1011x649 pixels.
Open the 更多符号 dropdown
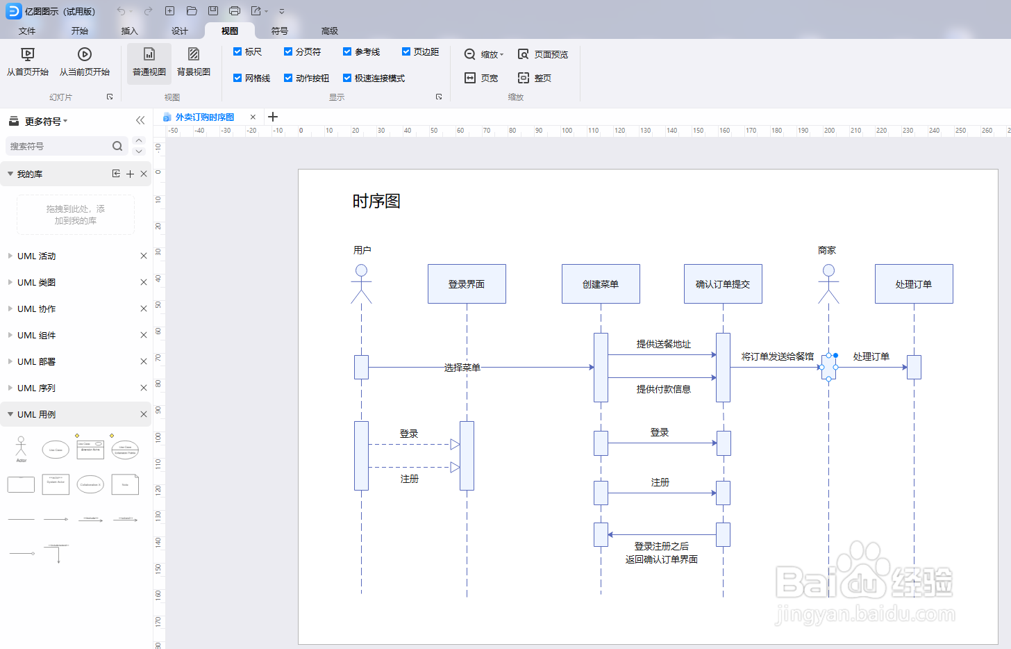[38, 120]
